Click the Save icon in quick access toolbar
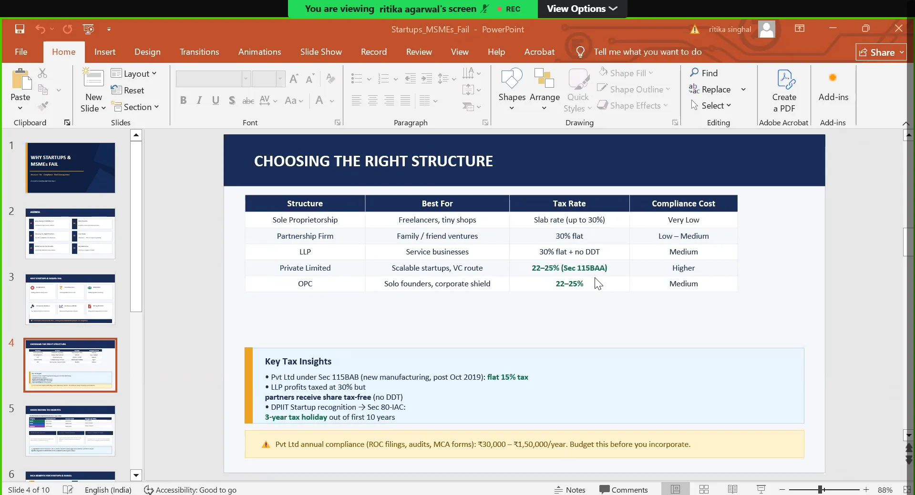This screenshot has width=915, height=495. point(20,29)
